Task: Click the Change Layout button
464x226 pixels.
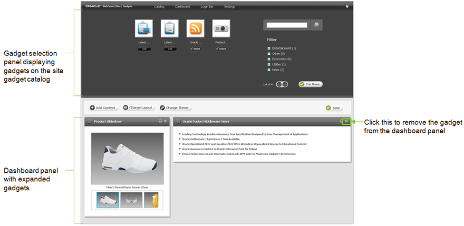Action: click(x=139, y=107)
